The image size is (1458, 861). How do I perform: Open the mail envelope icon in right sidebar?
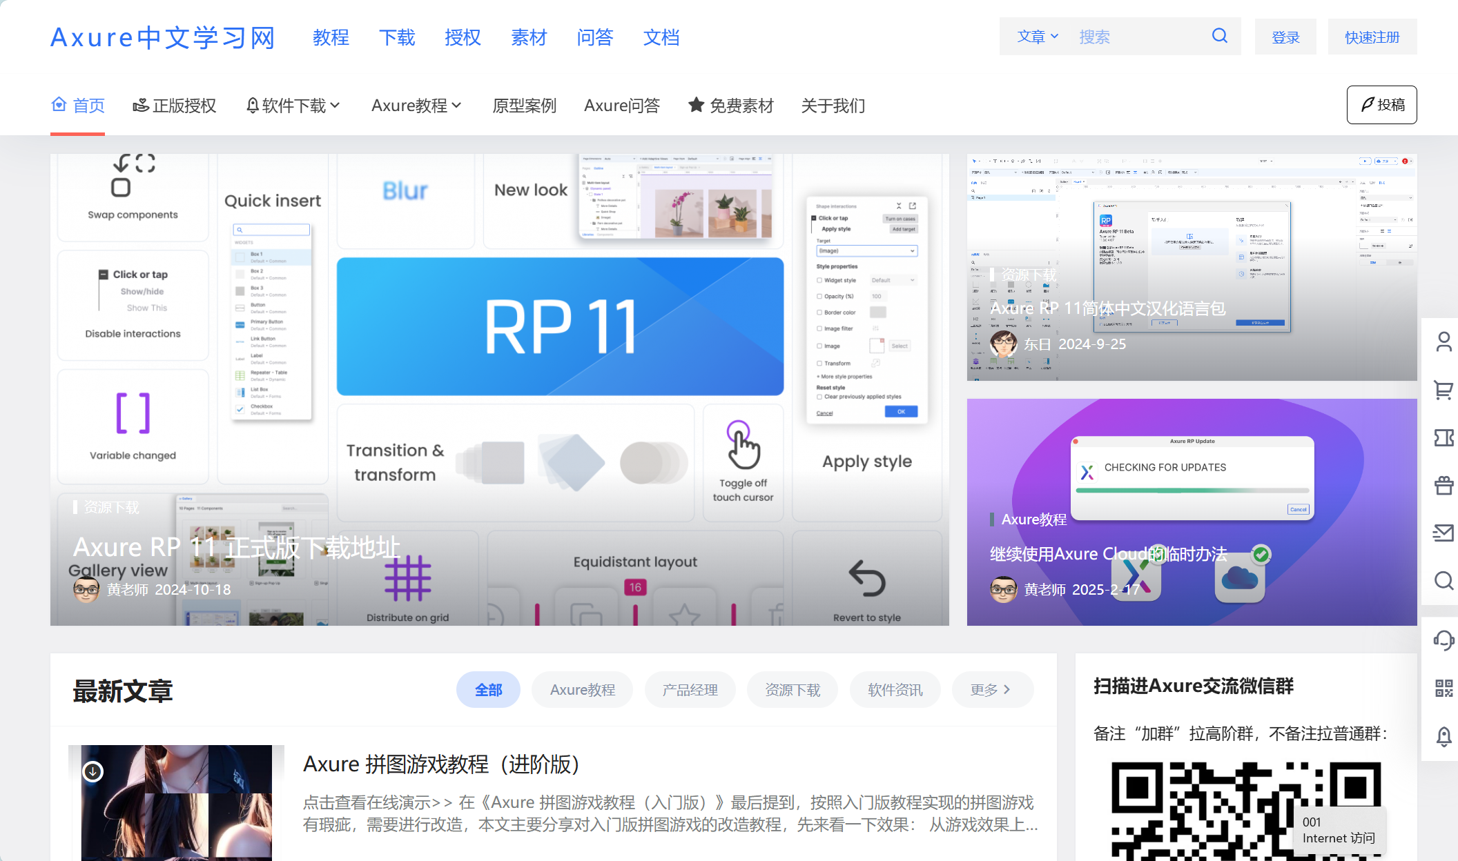click(1444, 533)
